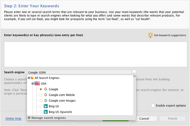Click the Google.com Mobile logo icon
Viewport: 190px width, 126px height.
click(46, 95)
